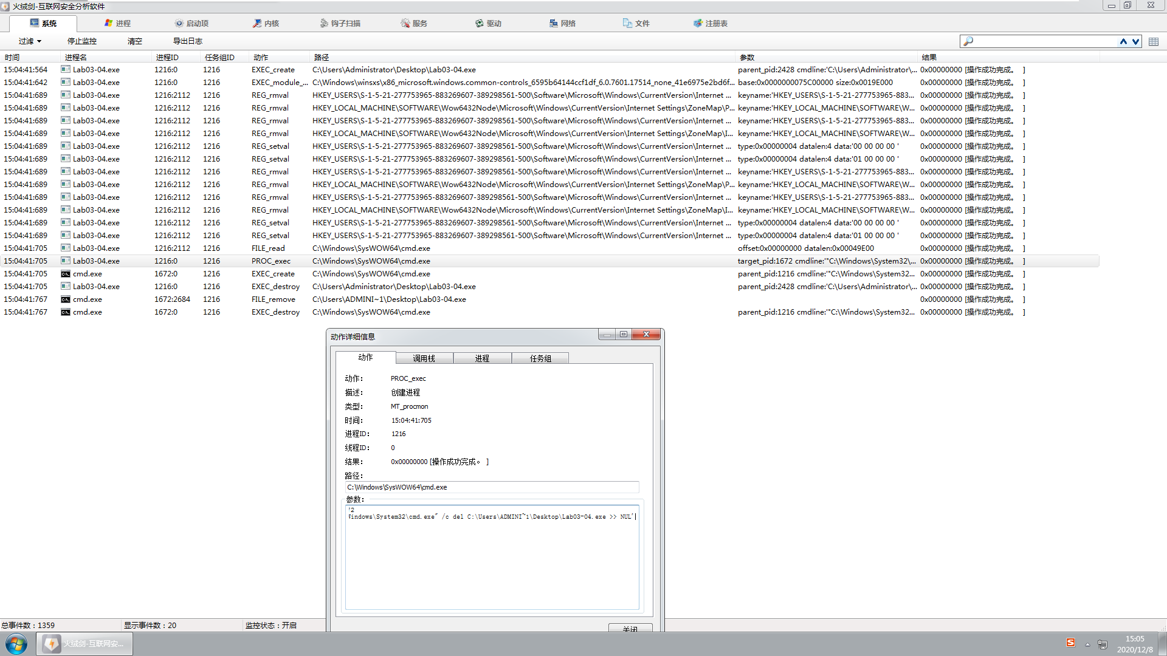Viewport: 1167px width, 656px height.
Task: Select the FILE_remove event row
Action: click(274, 299)
